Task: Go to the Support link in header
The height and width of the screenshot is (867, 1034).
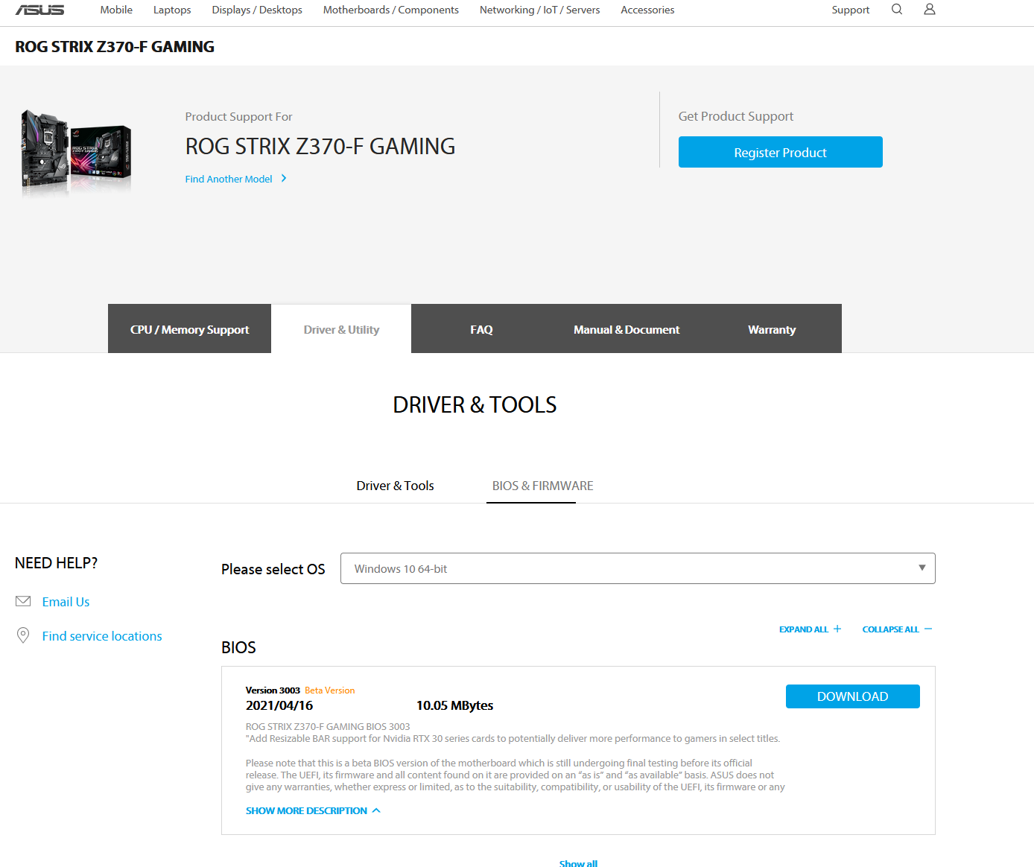Action: coord(851,10)
